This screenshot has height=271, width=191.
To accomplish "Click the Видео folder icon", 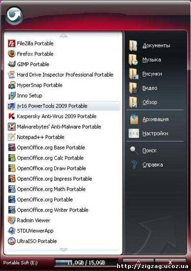I will pyautogui.click(x=133, y=88).
